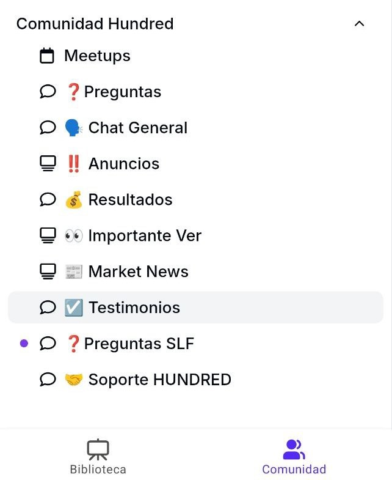
Task: Collapse the Comunidad Hundred section chevron
Action: (x=359, y=24)
